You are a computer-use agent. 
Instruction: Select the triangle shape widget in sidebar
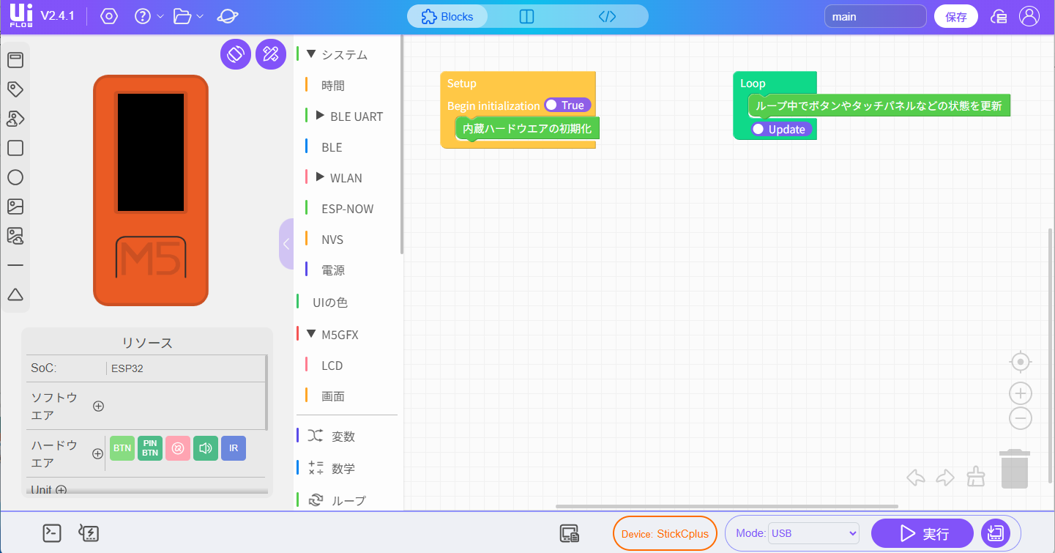click(15, 294)
